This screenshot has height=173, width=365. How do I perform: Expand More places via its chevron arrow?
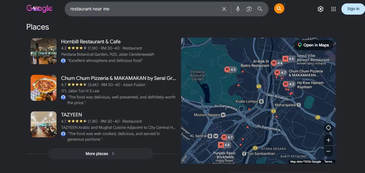point(113,154)
